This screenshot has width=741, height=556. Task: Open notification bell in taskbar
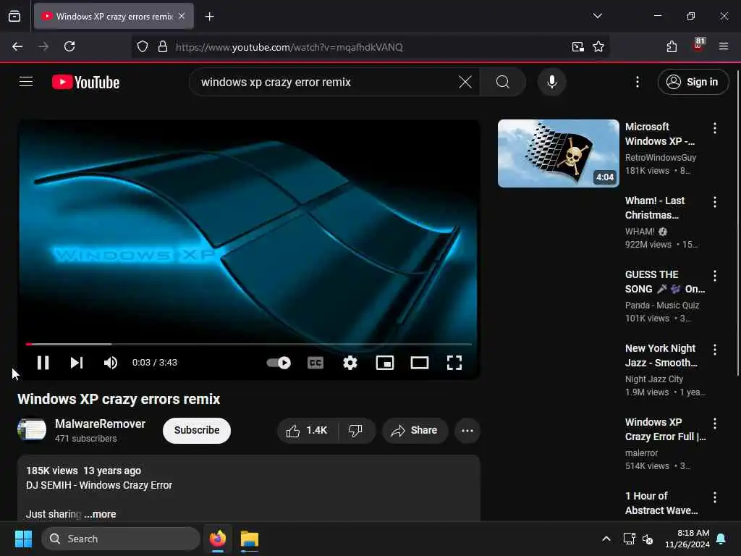[x=721, y=539]
